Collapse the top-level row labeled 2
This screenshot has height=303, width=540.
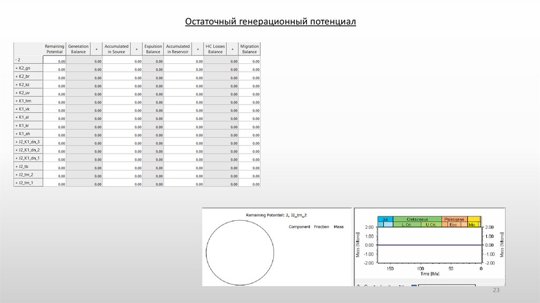coord(16,60)
